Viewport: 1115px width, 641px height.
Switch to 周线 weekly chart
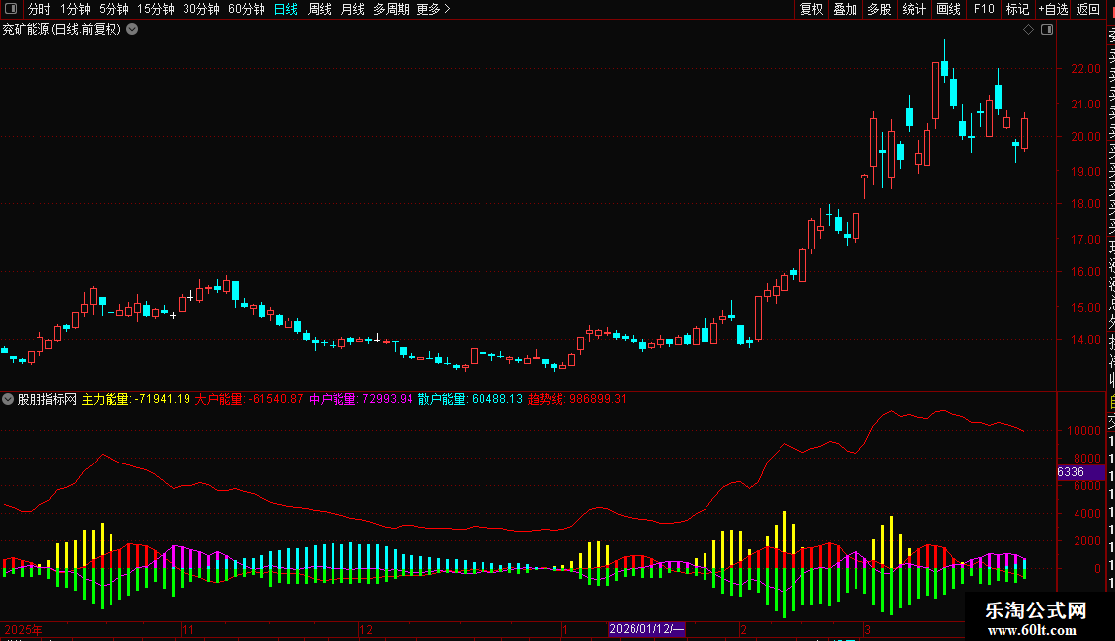point(320,9)
